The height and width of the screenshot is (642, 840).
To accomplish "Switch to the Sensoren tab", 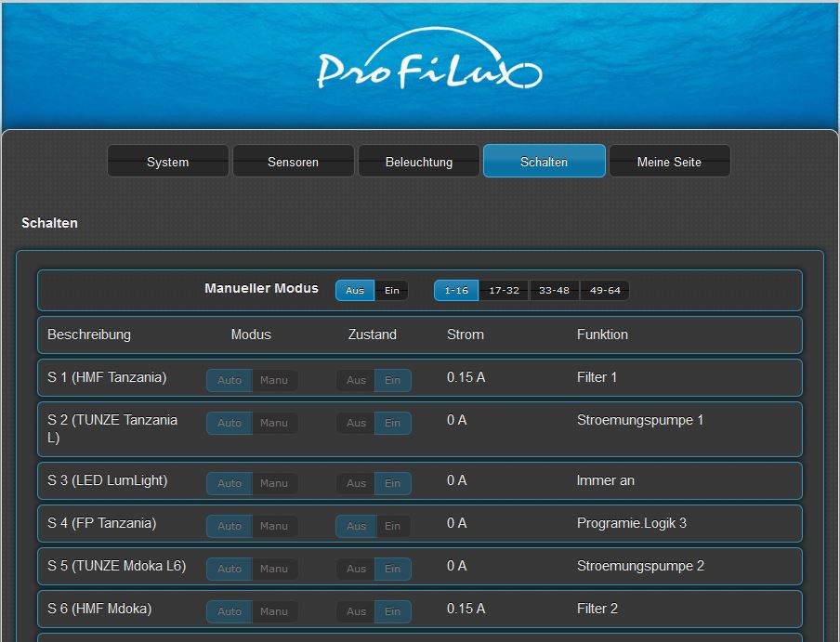I will click(293, 162).
